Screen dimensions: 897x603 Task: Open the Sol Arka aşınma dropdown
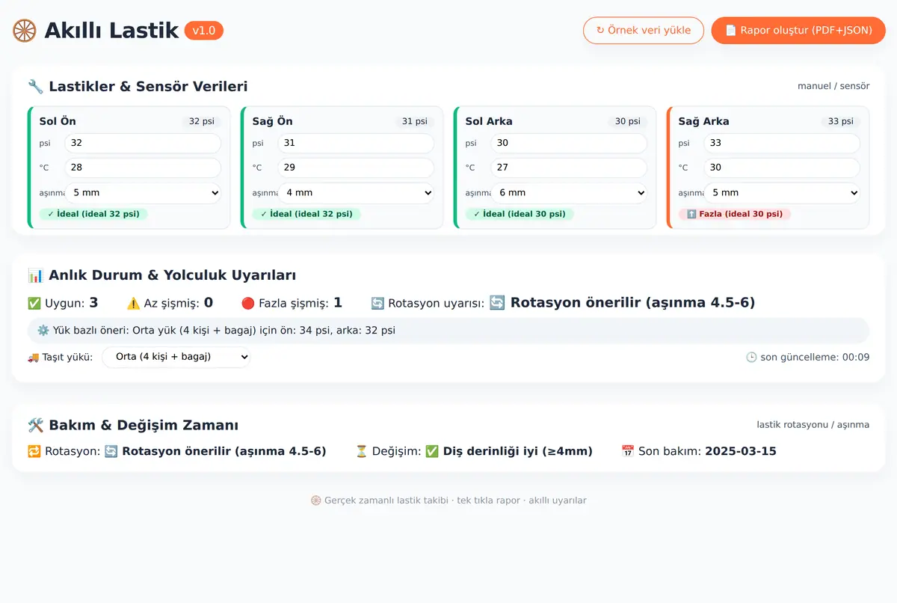tap(569, 192)
